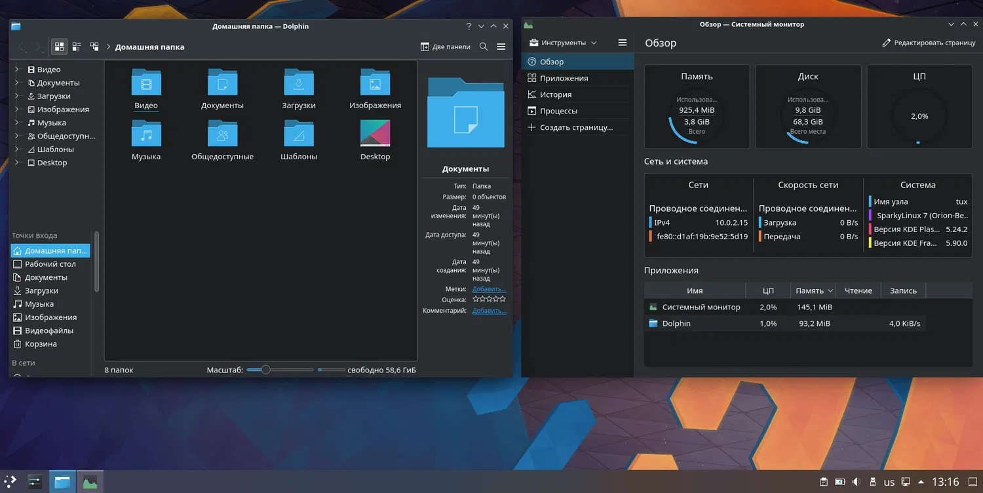Open the Инструменты dropdown in System Monitor
The width and height of the screenshot is (983, 493).
(564, 43)
